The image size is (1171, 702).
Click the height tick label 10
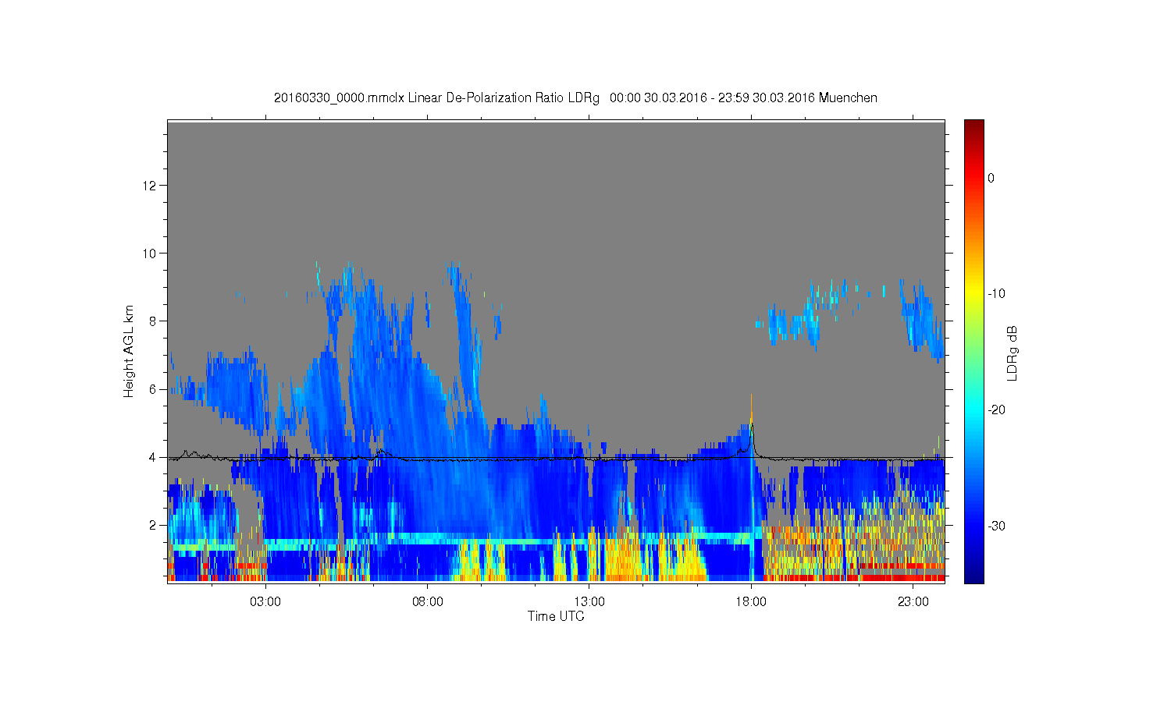151,253
